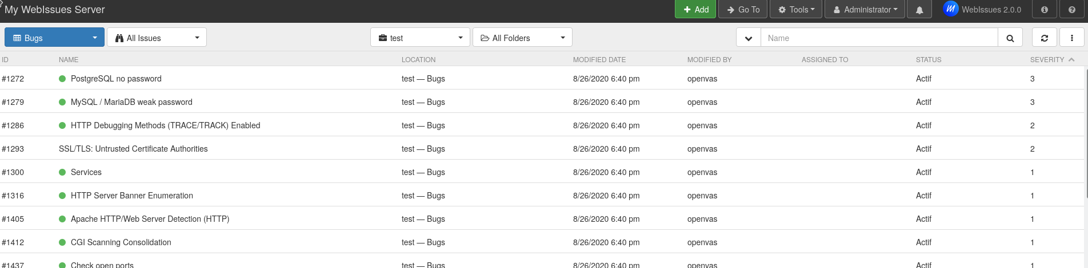Image resolution: width=1088 pixels, height=268 pixels.
Task: Select issue ID #1412
Action: (13, 242)
